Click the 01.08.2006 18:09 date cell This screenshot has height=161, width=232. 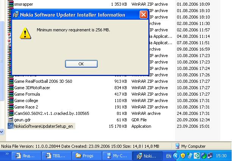click(193, 4)
